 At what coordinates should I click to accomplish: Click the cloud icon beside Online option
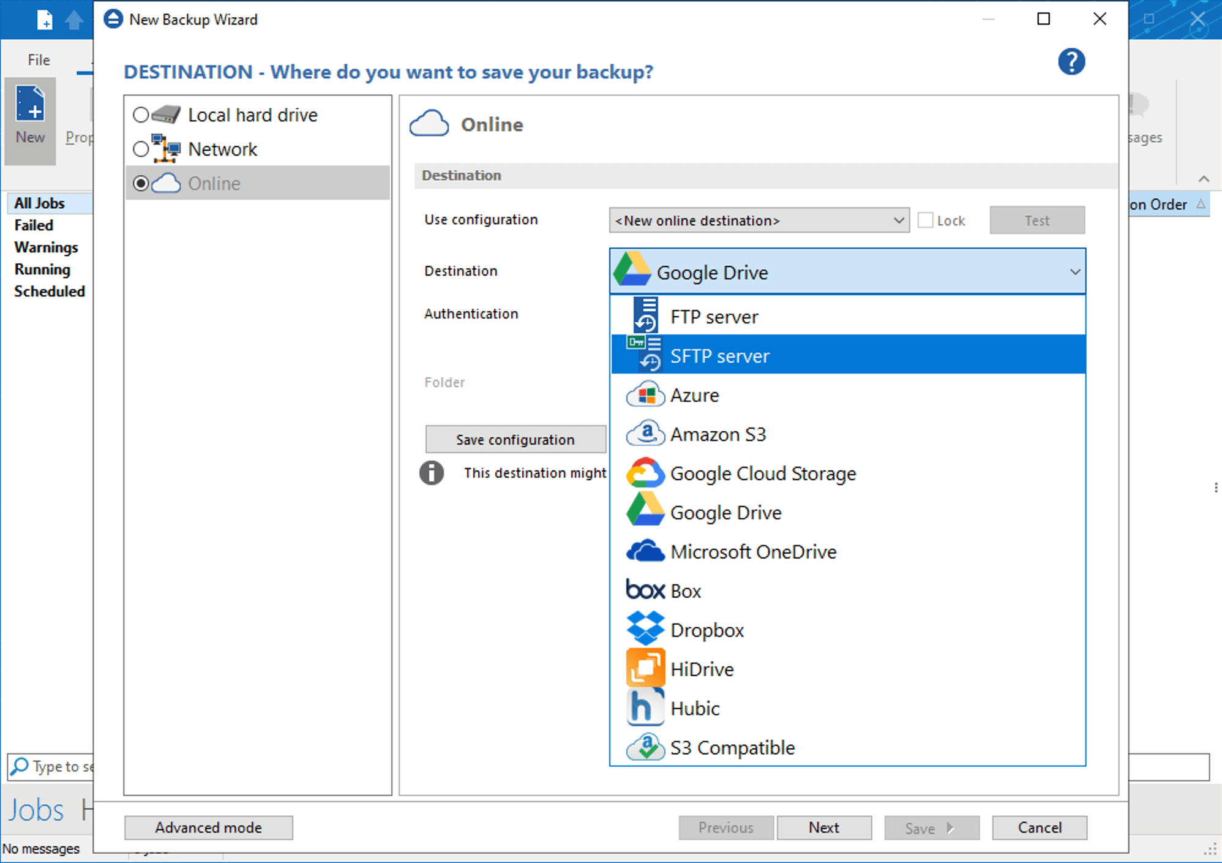pyautogui.click(x=166, y=183)
